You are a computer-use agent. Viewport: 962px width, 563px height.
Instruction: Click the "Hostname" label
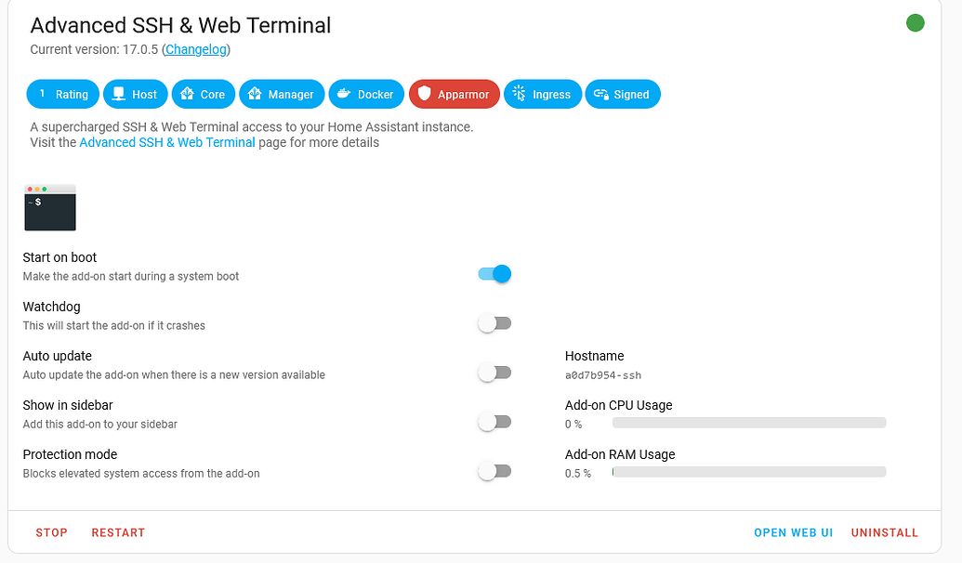pyautogui.click(x=595, y=356)
